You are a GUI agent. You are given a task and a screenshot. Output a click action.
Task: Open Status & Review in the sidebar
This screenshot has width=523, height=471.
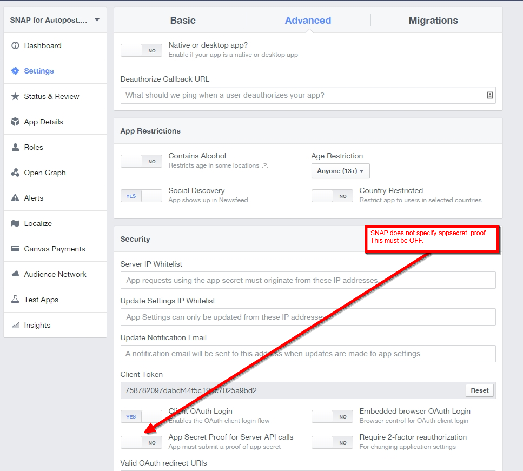click(x=55, y=96)
